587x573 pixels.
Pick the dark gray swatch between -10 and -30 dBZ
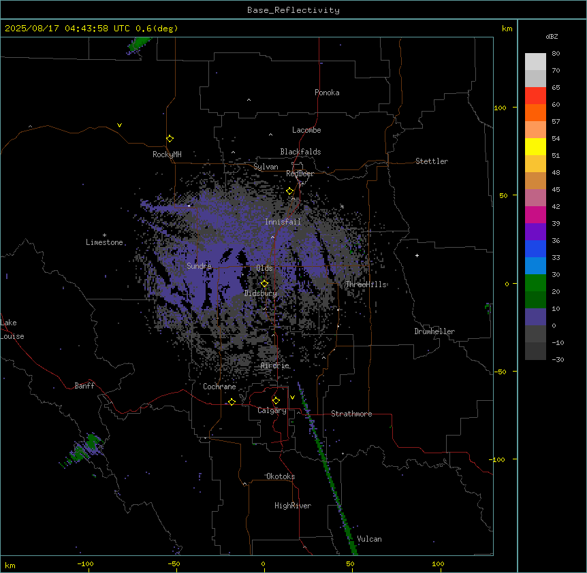(x=535, y=351)
